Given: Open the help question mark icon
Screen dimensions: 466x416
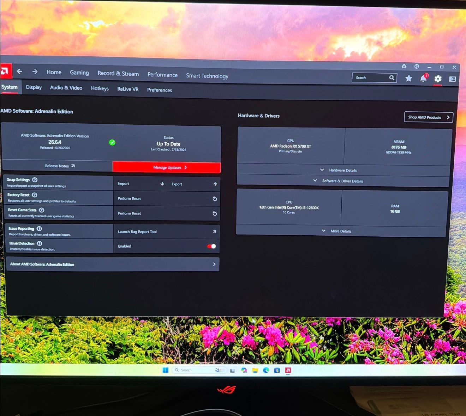Looking at the screenshot, I should click(417, 66).
